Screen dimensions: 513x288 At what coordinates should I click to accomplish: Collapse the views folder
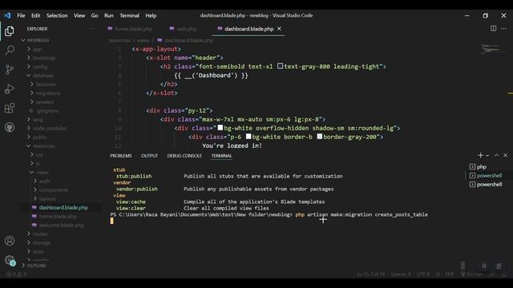point(42,173)
